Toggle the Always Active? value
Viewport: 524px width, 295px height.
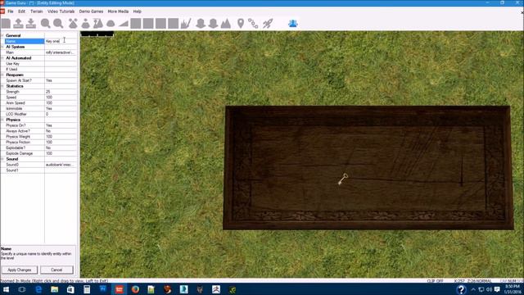point(61,131)
